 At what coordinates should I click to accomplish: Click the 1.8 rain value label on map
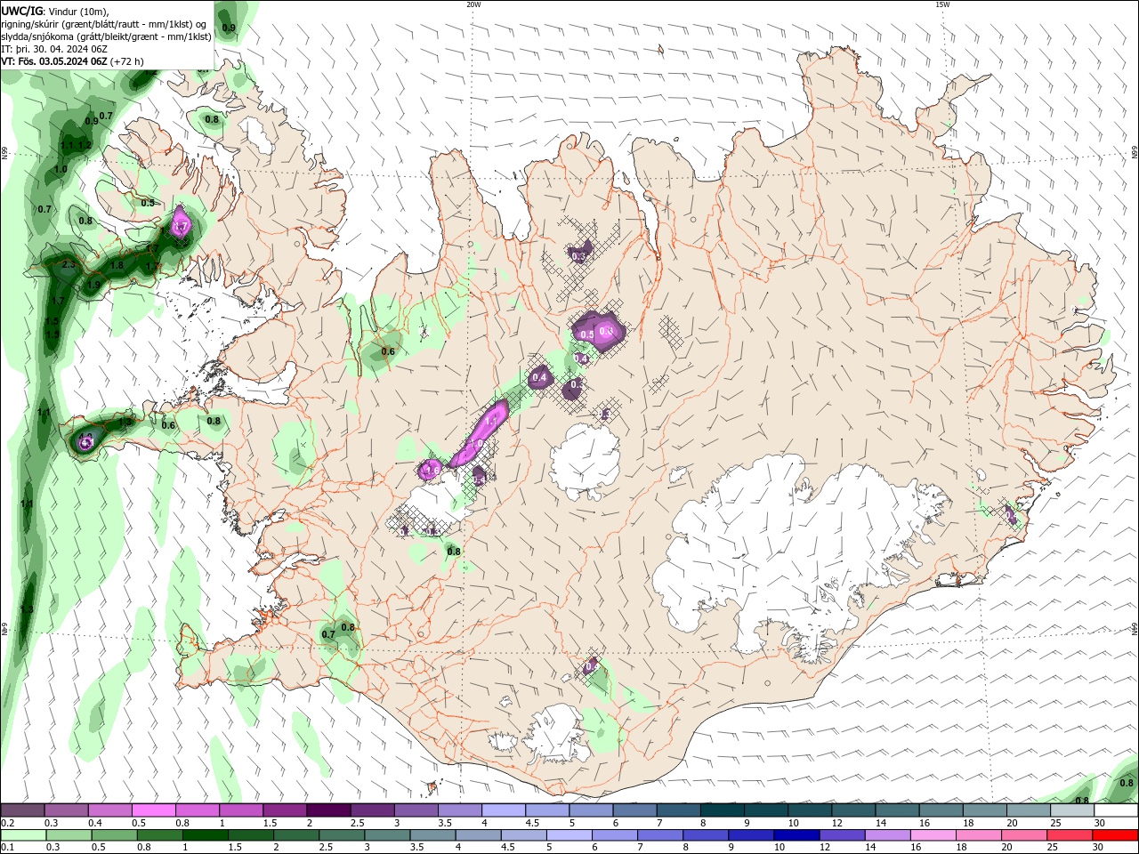[x=117, y=265]
